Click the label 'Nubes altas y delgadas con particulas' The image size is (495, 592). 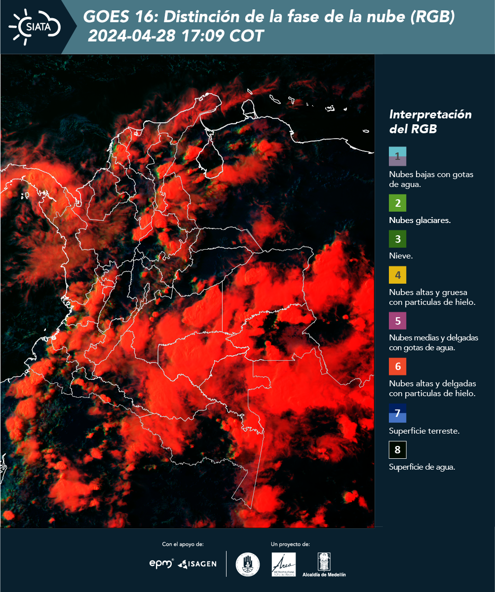432,389
